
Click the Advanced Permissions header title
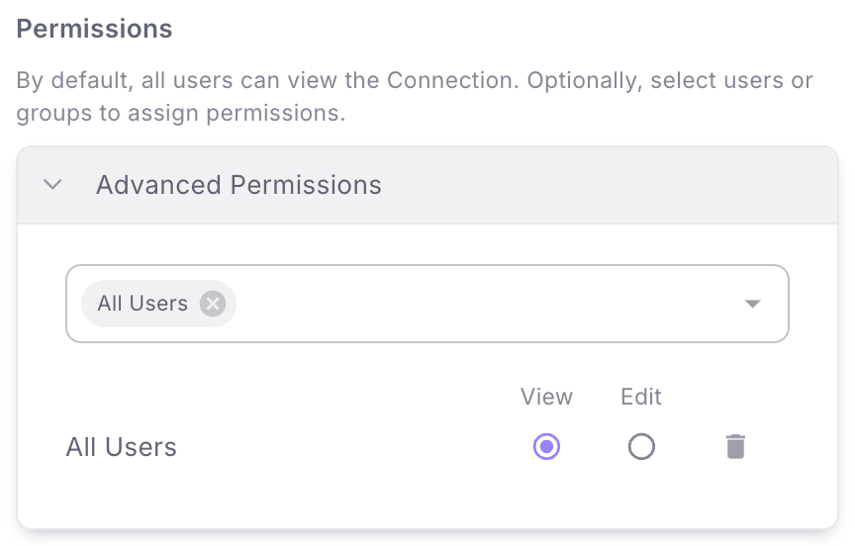coord(238,185)
